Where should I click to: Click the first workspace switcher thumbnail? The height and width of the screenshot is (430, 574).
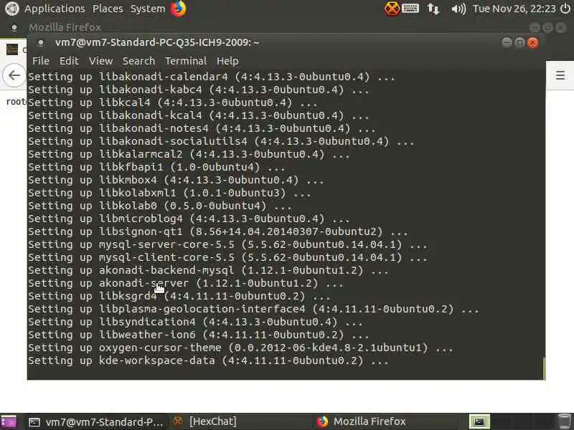(479, 421)
